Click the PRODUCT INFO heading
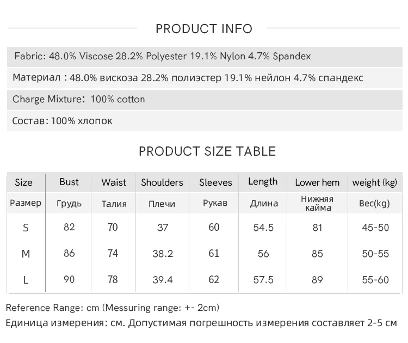 [x=204, y=29]
